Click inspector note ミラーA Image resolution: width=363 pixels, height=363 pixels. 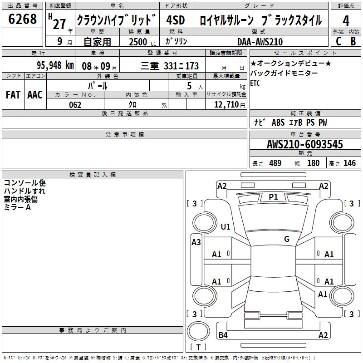tap(17, 207)
